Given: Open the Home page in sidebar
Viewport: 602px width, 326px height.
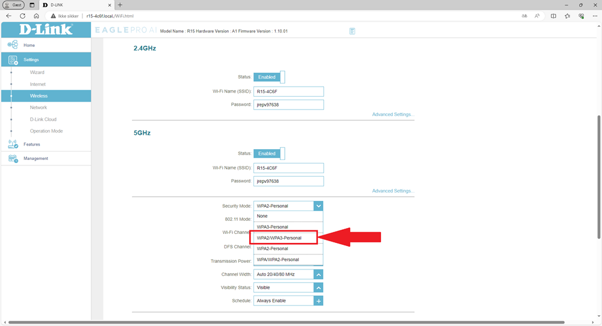Looking at the screenshot, I should click(29, 45).
